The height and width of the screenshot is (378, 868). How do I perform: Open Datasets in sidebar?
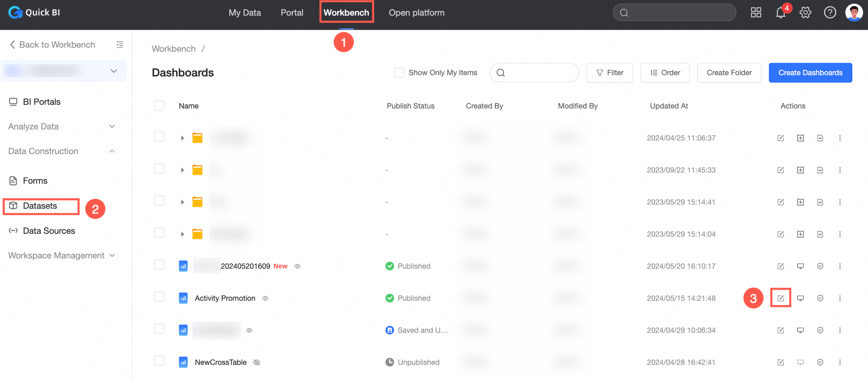click(40, 206)
